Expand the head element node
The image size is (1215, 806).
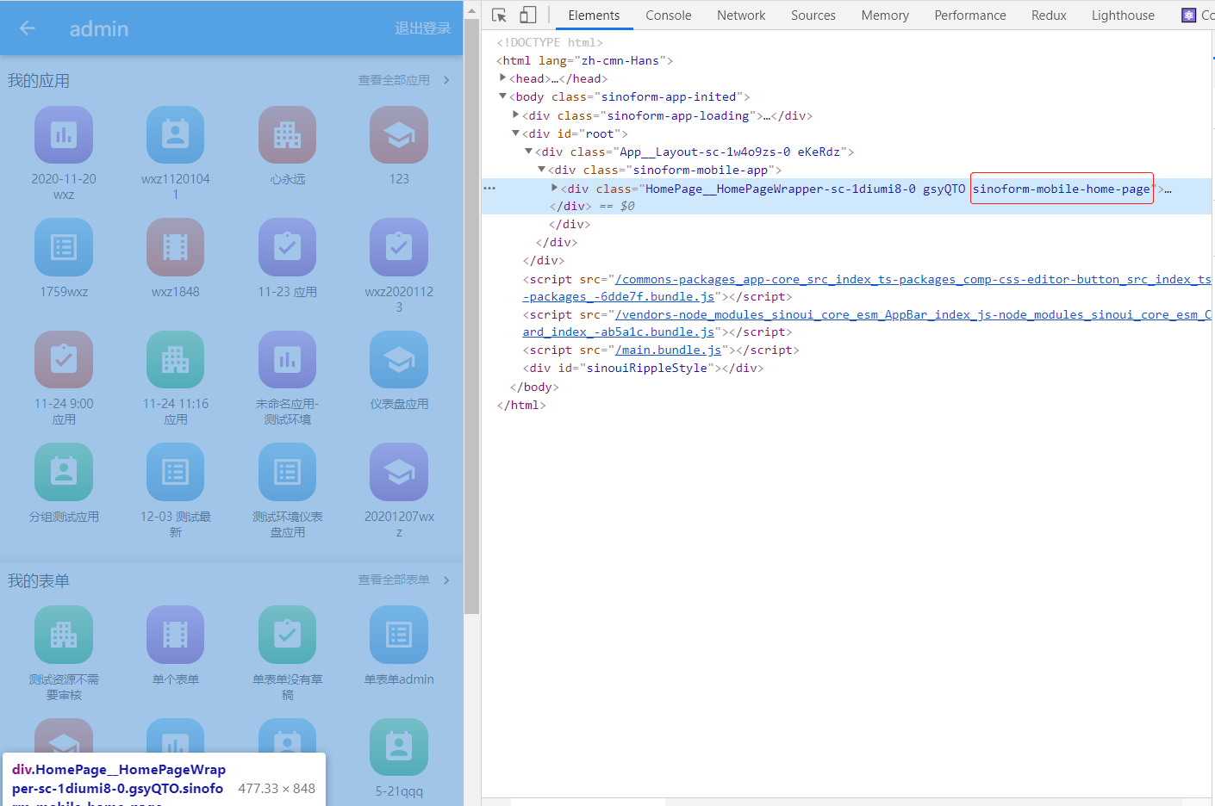pyautogui.click(x=503, y=78)
